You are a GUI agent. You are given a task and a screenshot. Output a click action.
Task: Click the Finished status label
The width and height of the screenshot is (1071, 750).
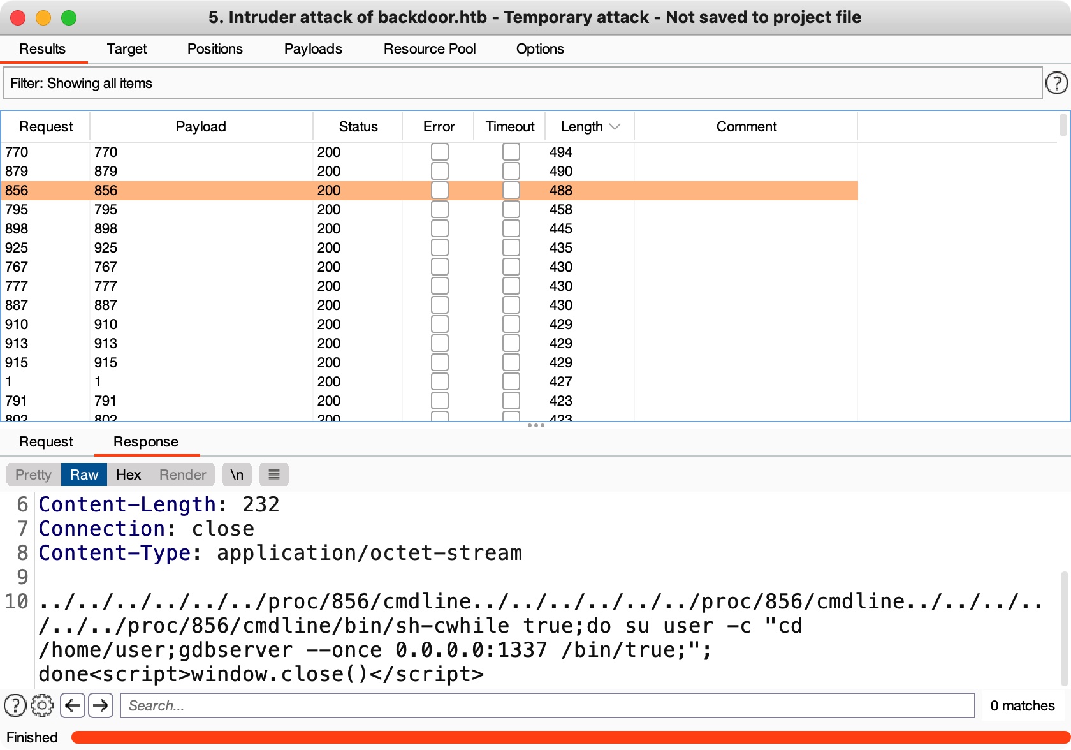point(32,737)
